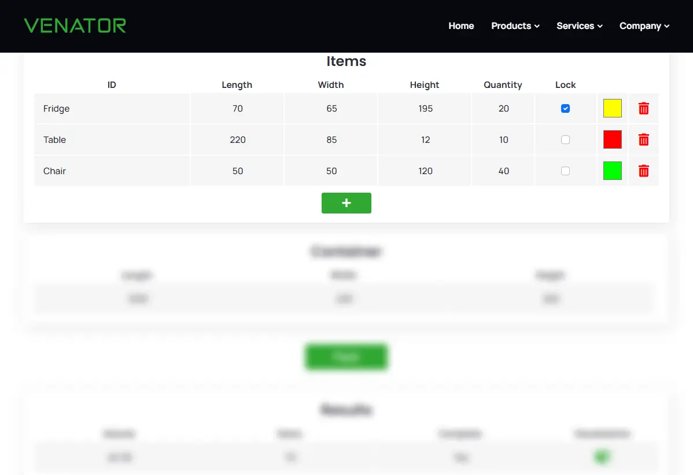Screen dimensions: 693x475
Task: Tick the Lock checkbox for Chair
Action: tap(565, 171)
